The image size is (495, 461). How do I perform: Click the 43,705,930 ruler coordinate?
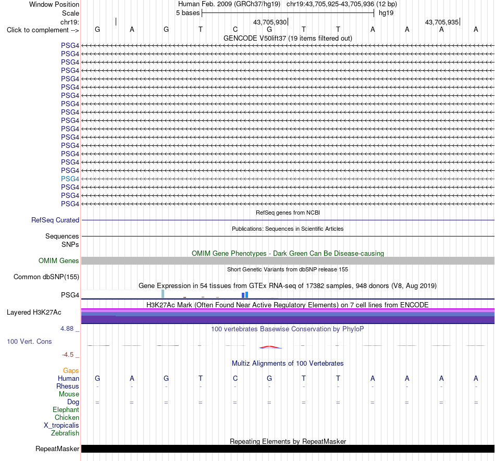pos(270,22)
